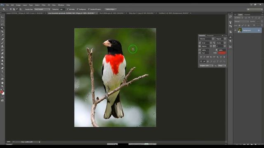Toggle the Contiguous checkbox

[78, 9]
